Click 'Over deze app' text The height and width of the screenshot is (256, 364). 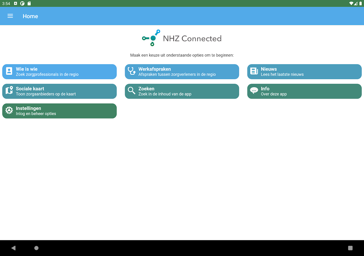coord(274,94)
